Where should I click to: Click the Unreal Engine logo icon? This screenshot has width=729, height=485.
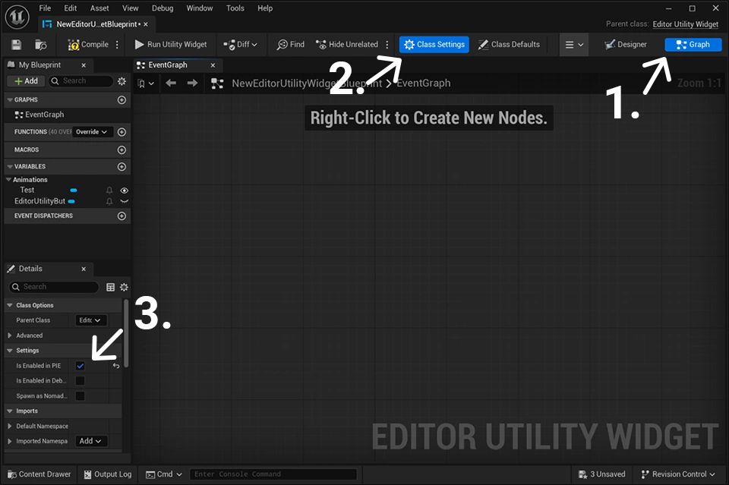17,17
